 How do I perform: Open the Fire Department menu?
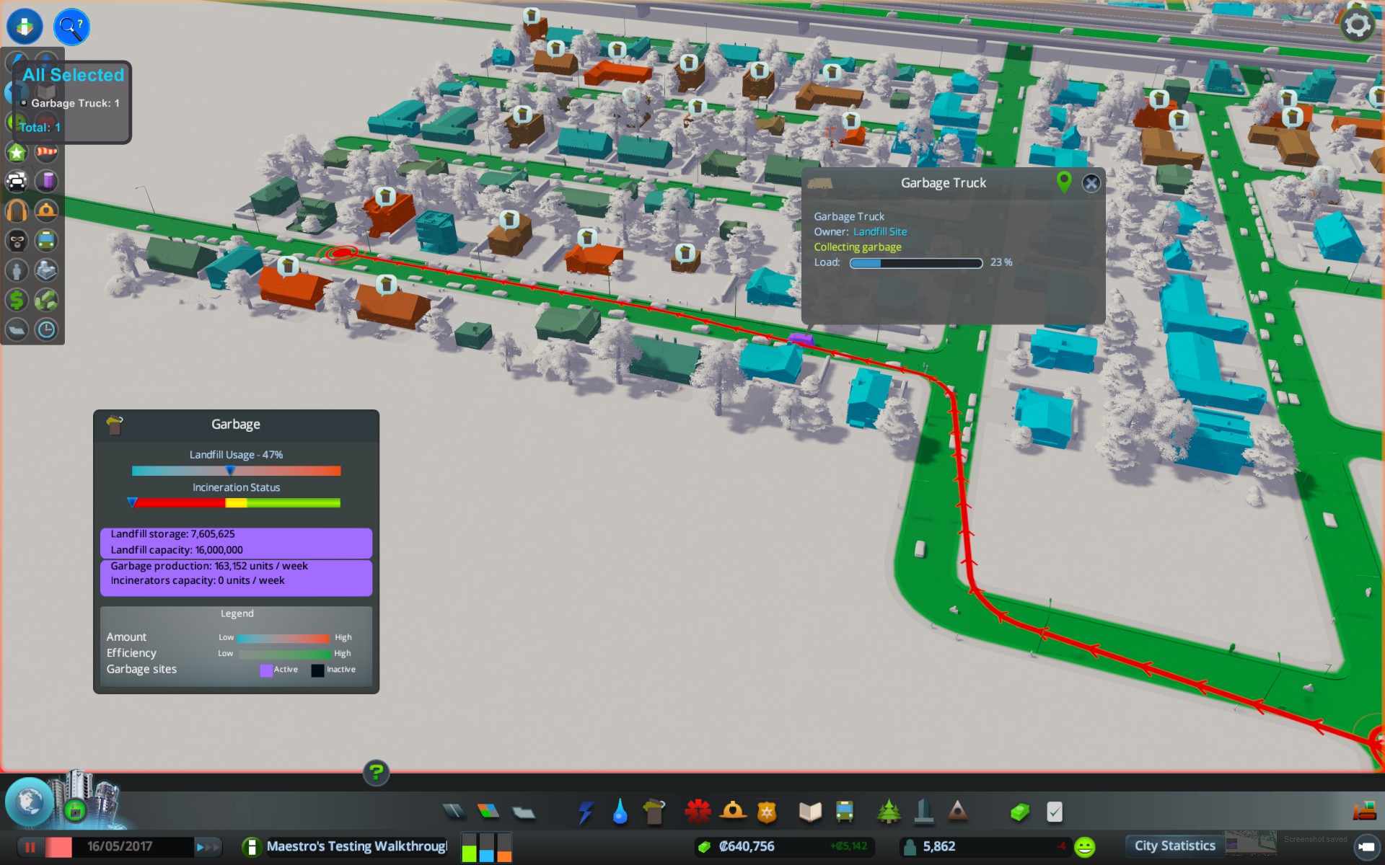[x=733, y=812]
